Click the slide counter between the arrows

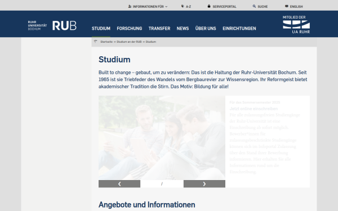(162, 184)
